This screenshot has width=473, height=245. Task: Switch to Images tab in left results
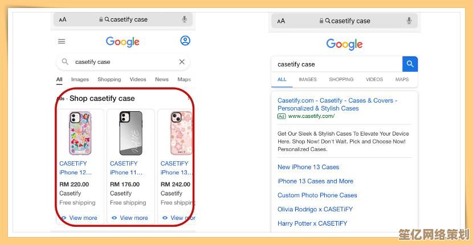(x=80, y=79)
